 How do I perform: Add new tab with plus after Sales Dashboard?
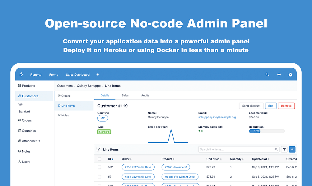click(97, 75)
